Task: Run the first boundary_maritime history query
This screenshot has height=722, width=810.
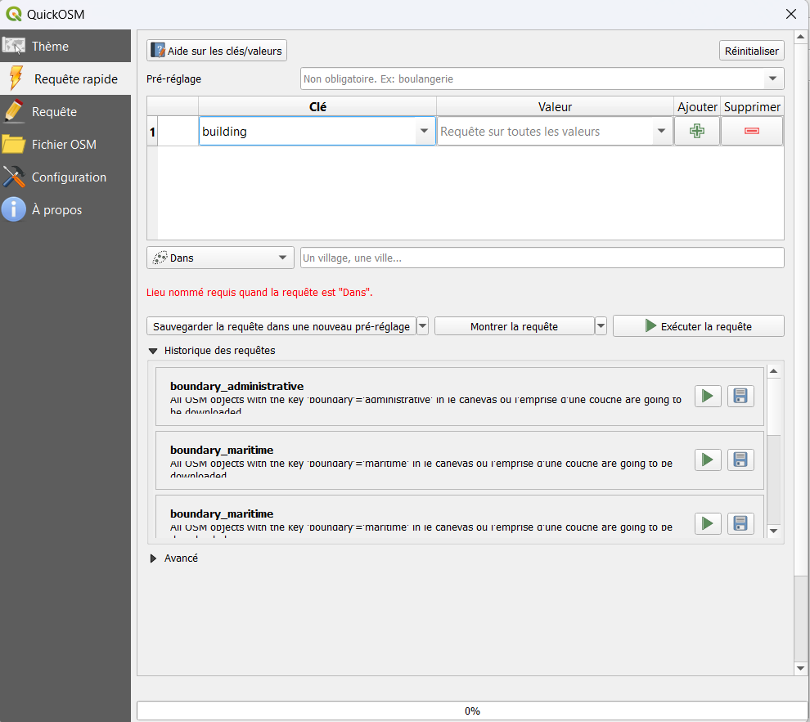Action: pos(708,460)
